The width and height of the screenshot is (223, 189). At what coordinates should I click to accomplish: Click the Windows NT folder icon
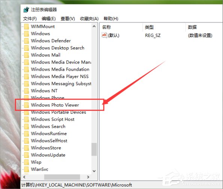tap(27, 91)
